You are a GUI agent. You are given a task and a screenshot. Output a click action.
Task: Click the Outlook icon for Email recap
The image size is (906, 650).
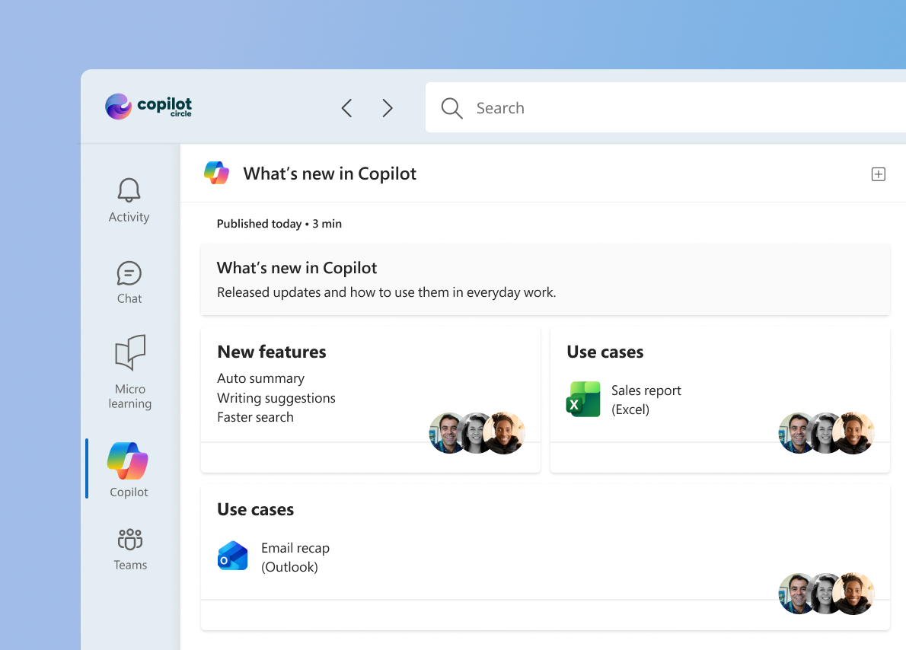[232, 556]
